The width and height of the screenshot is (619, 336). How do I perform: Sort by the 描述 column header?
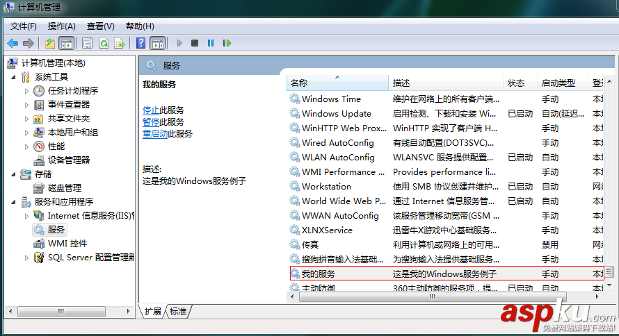click(446, 83)
